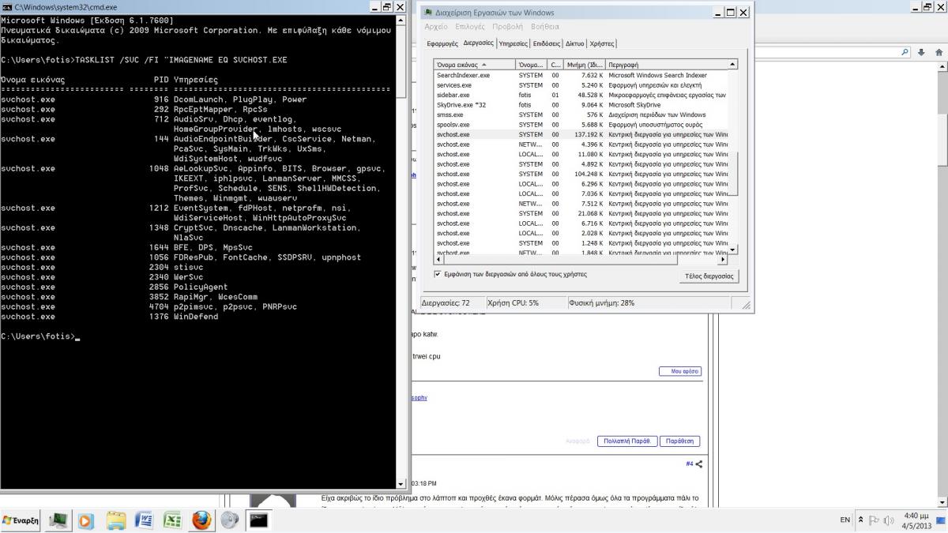The width and height of the screenshot is (948, 533).
Task: Select the SkyDrive.exe *32 process row
Action: (x=581, y=105)
